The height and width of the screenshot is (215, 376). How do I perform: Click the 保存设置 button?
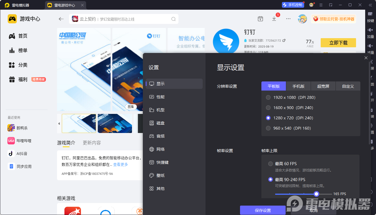click(x=263, y=210)
